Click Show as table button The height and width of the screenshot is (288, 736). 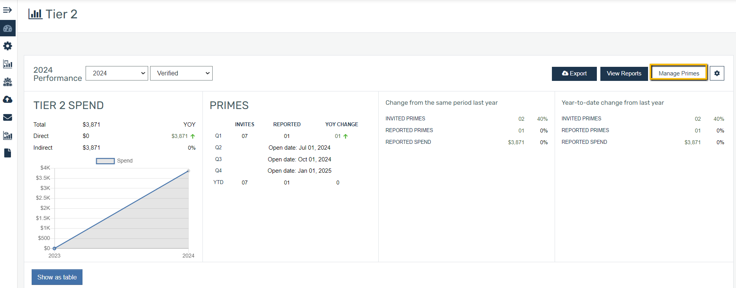[x=57, y=277]
